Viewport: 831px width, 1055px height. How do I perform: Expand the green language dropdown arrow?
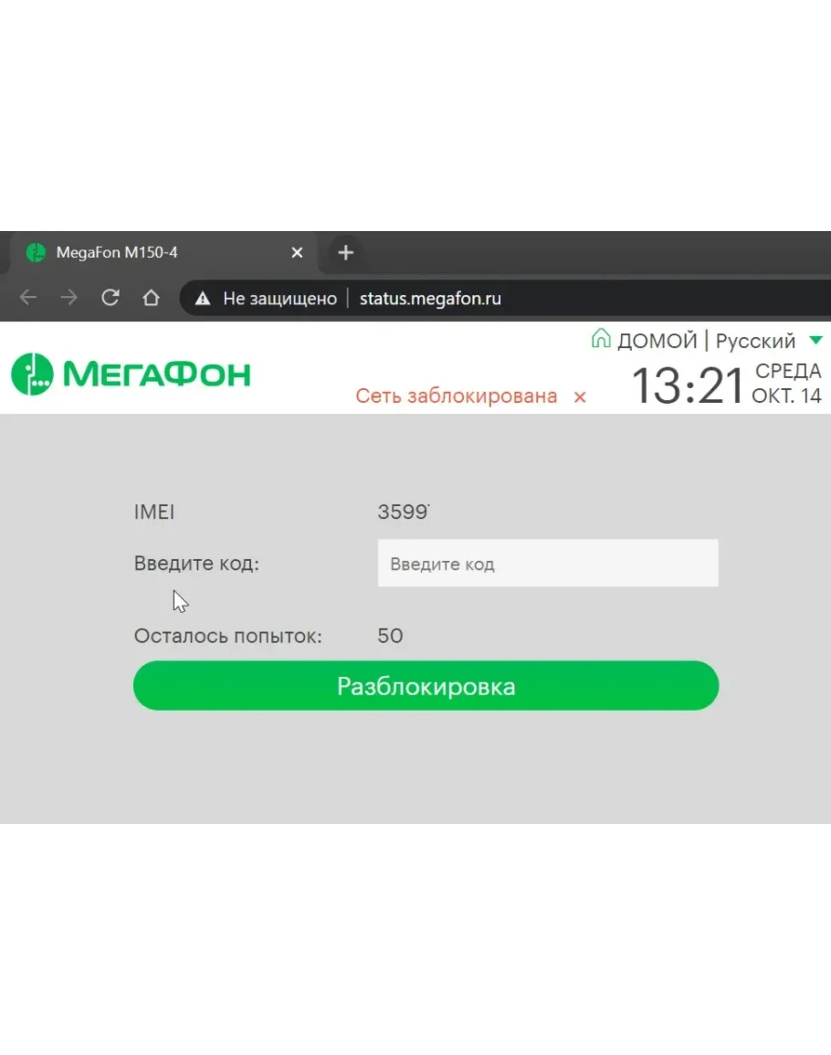(x=815, y=341)
